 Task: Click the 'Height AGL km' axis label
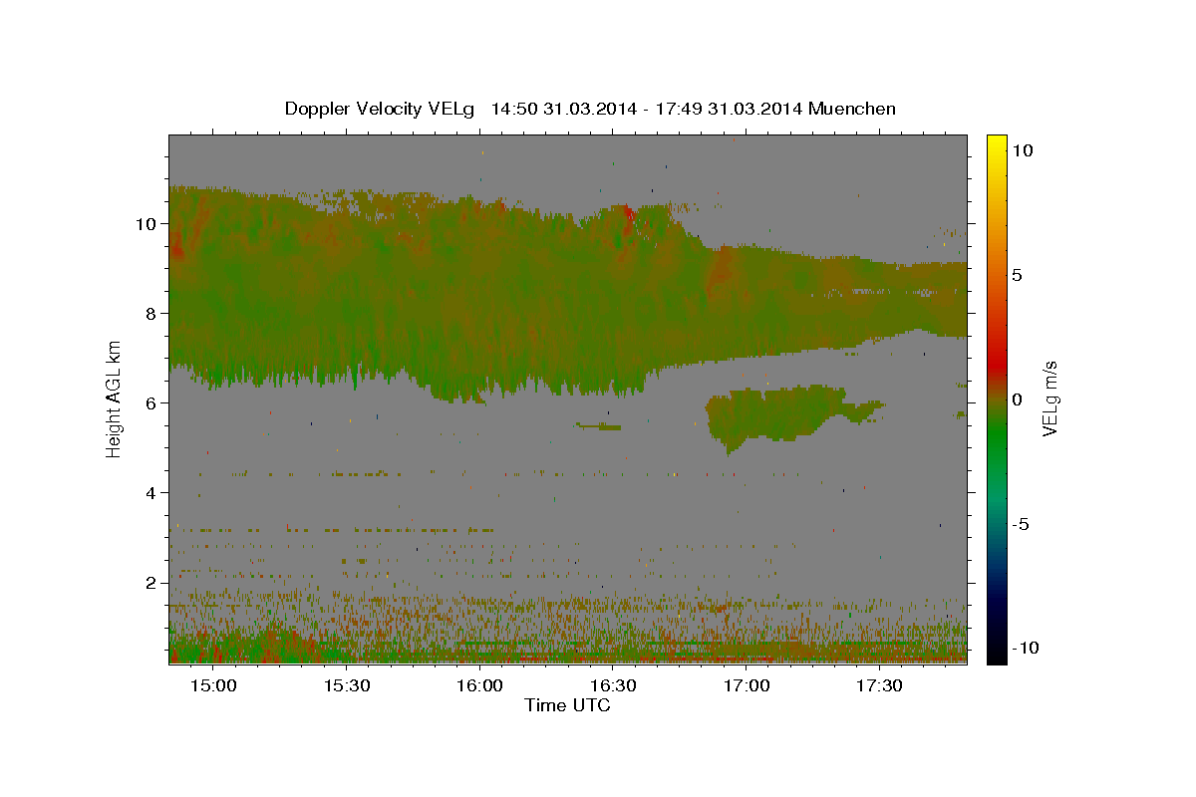coord(115,398)
